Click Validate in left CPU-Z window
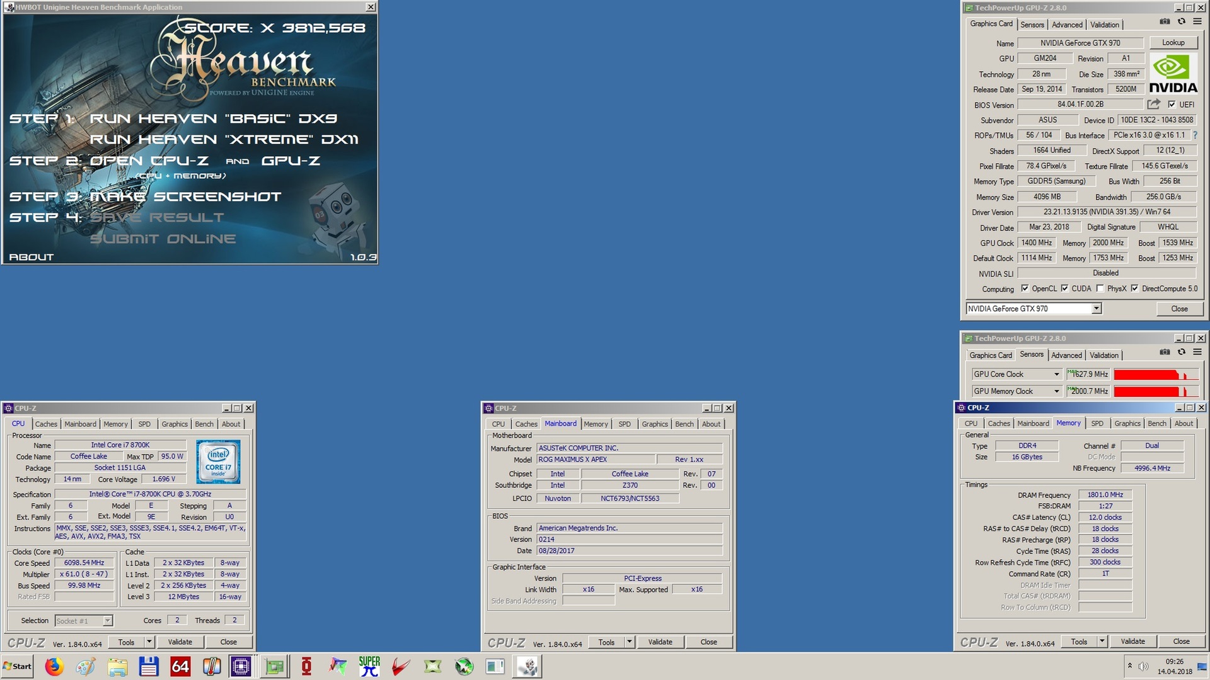Viewport: 1210px width, 680px height. coord(180,642)
